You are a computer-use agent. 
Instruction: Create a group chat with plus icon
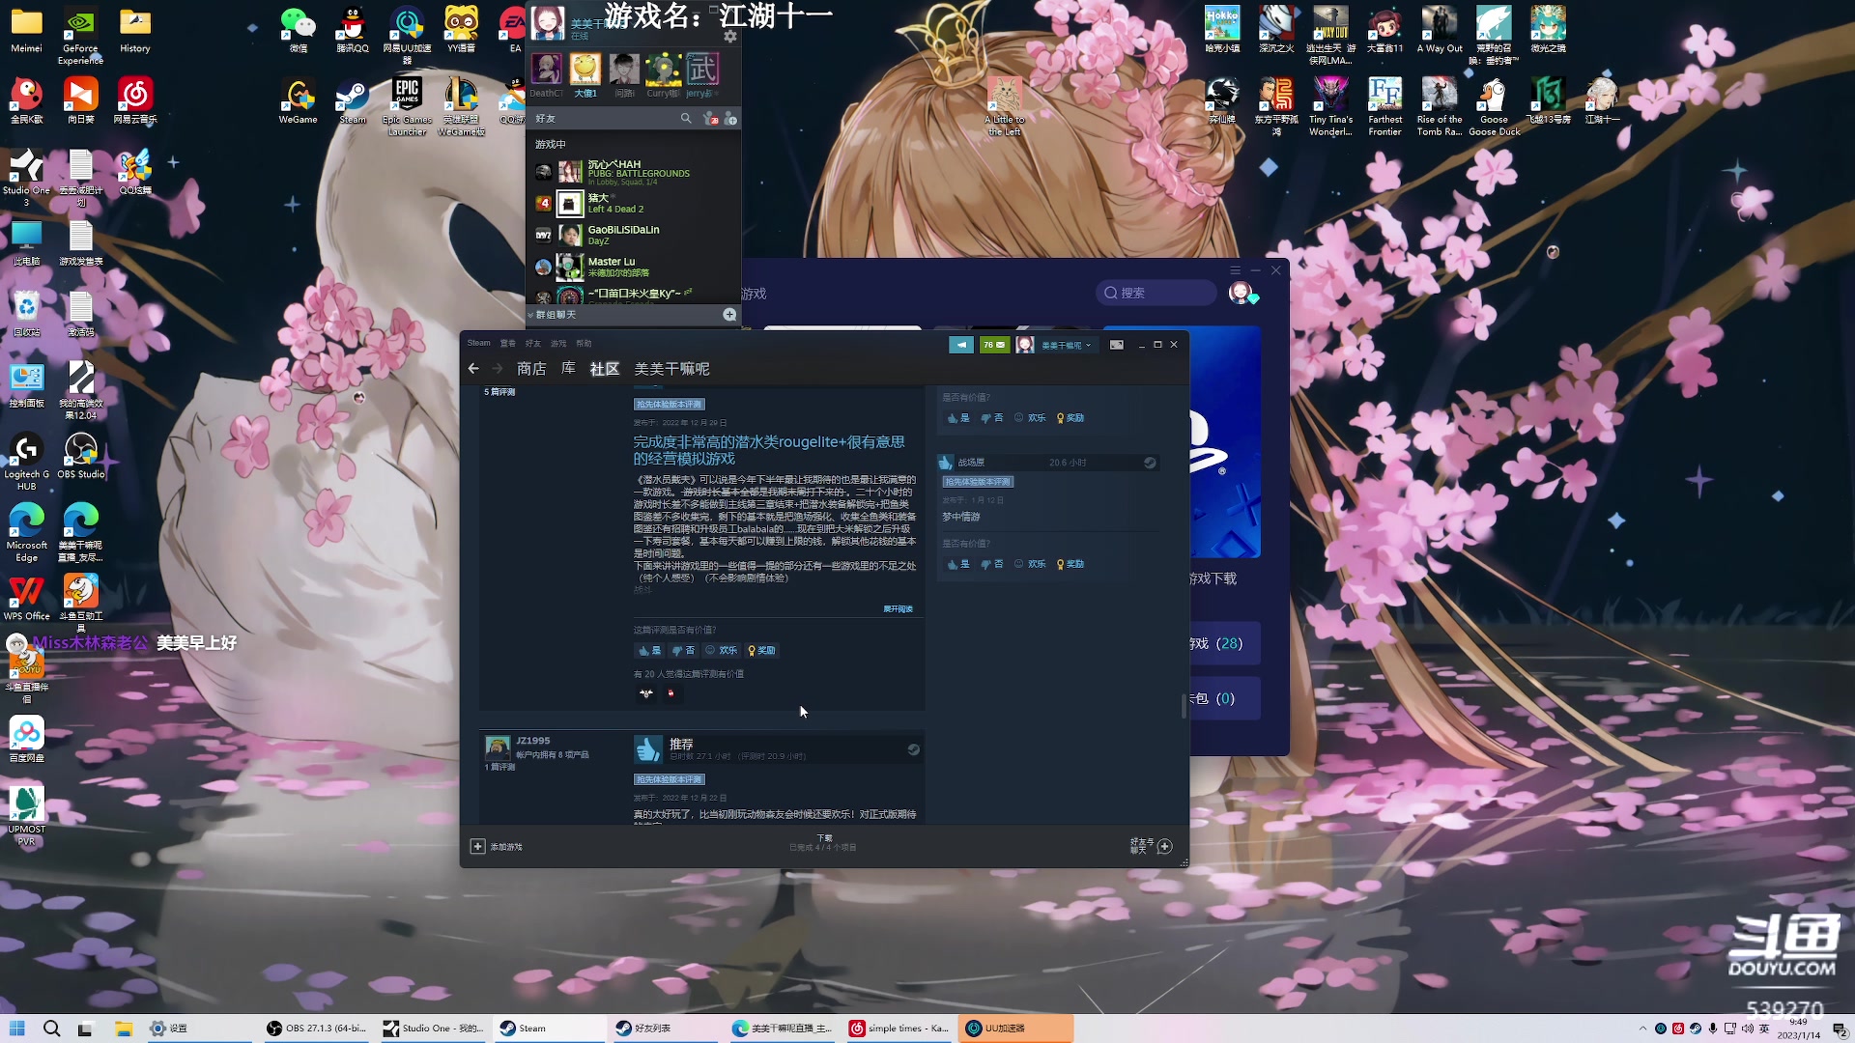pos(729,315)
